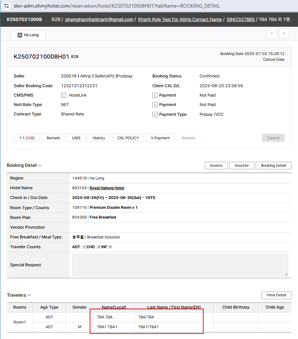Collapse the Travelers section chevron
The height and width of the screenshot is (339, 298).
[29, 295]
